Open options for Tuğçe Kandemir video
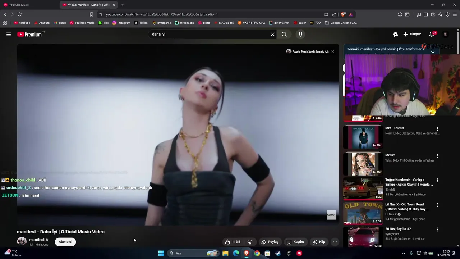 (437, 180)
